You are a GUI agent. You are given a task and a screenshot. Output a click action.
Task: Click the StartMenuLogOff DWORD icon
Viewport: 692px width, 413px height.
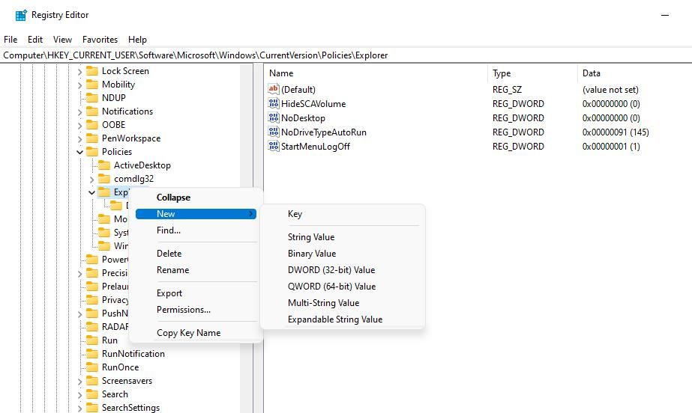(x=274, y=146)
